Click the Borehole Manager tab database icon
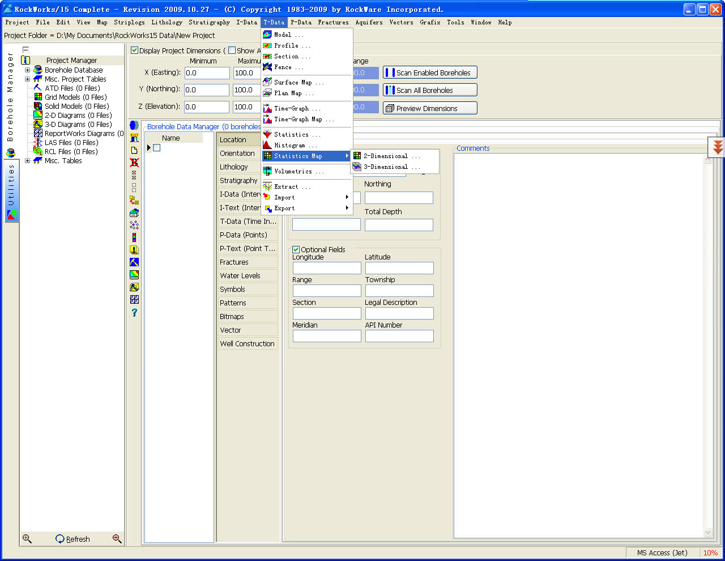 tap(10, 153)
